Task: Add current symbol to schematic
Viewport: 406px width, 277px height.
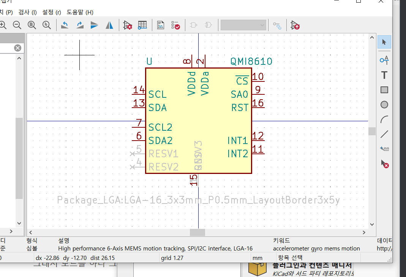Action: coord(295,25)
